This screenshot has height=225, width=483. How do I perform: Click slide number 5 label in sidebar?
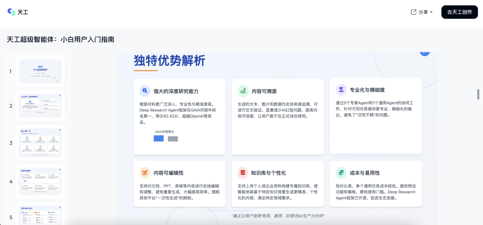pos(11,217)
